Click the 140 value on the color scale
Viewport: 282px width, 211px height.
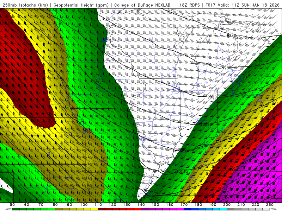click(x=141, y=205)
